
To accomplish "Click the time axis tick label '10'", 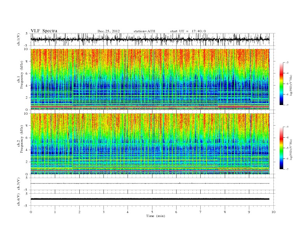I will pyautogui.click(x=273, y=212).
